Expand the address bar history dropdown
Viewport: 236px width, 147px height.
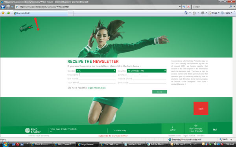point(180,7)
